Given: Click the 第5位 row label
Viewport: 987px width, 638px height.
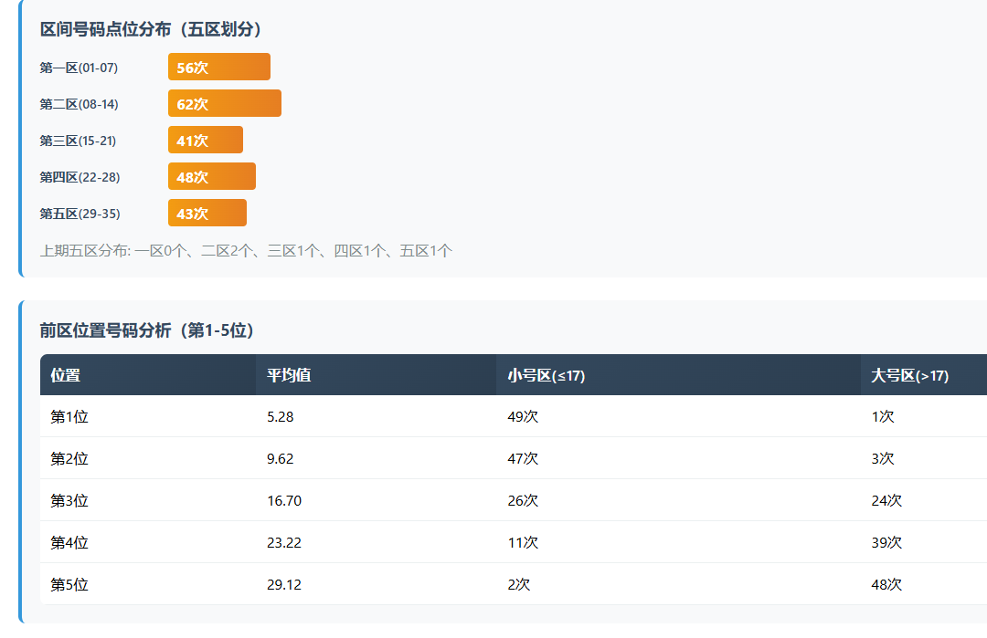Looking at the screenshot, I should [69, 584].
